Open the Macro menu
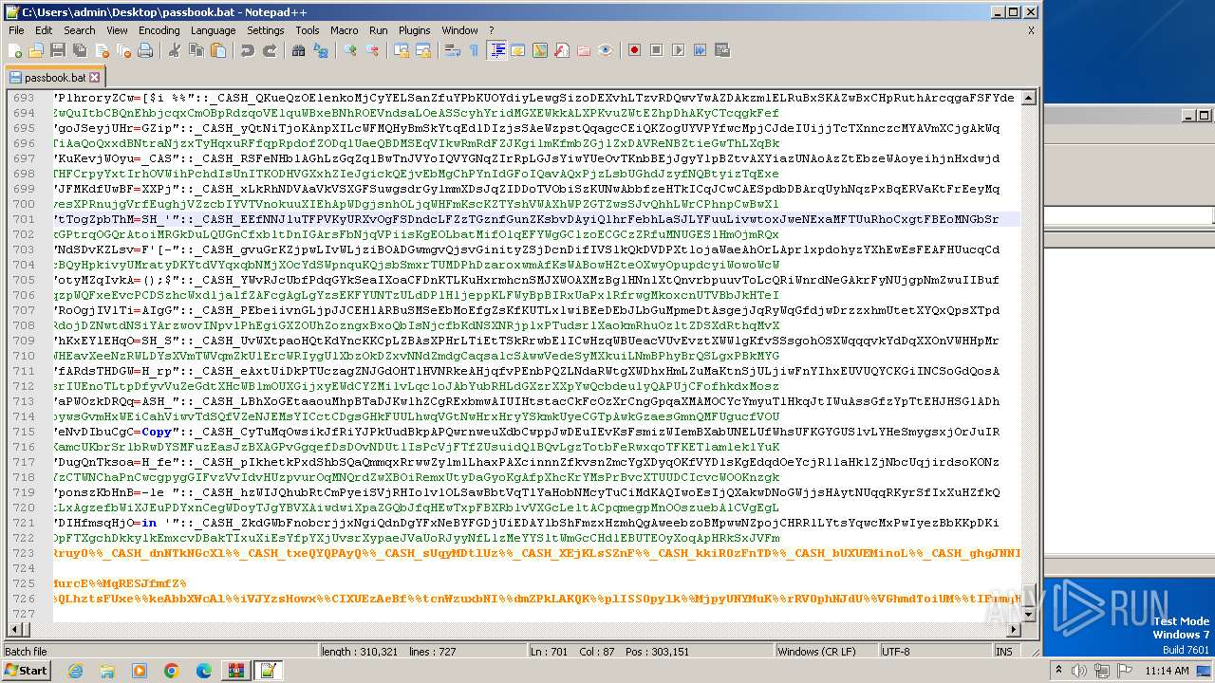 coord(344,30)
